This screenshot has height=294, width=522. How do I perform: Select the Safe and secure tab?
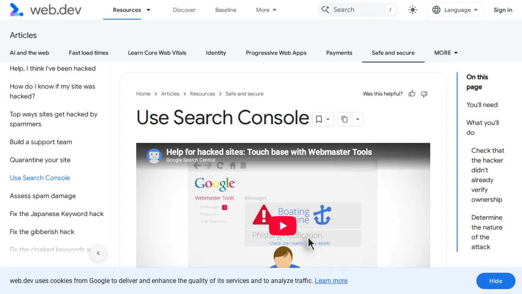click(x=393, y=53)
